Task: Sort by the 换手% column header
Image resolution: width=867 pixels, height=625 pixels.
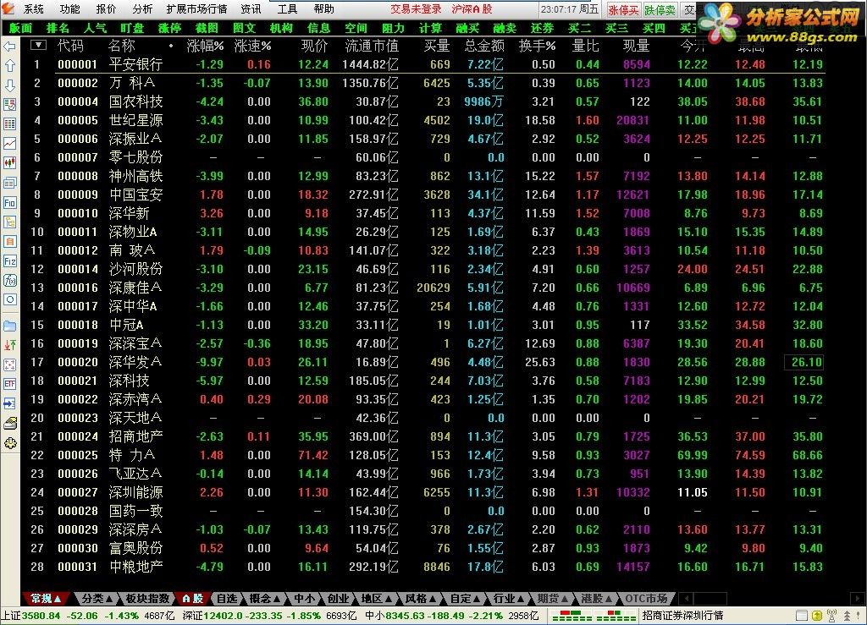Action: click(537, 46)
